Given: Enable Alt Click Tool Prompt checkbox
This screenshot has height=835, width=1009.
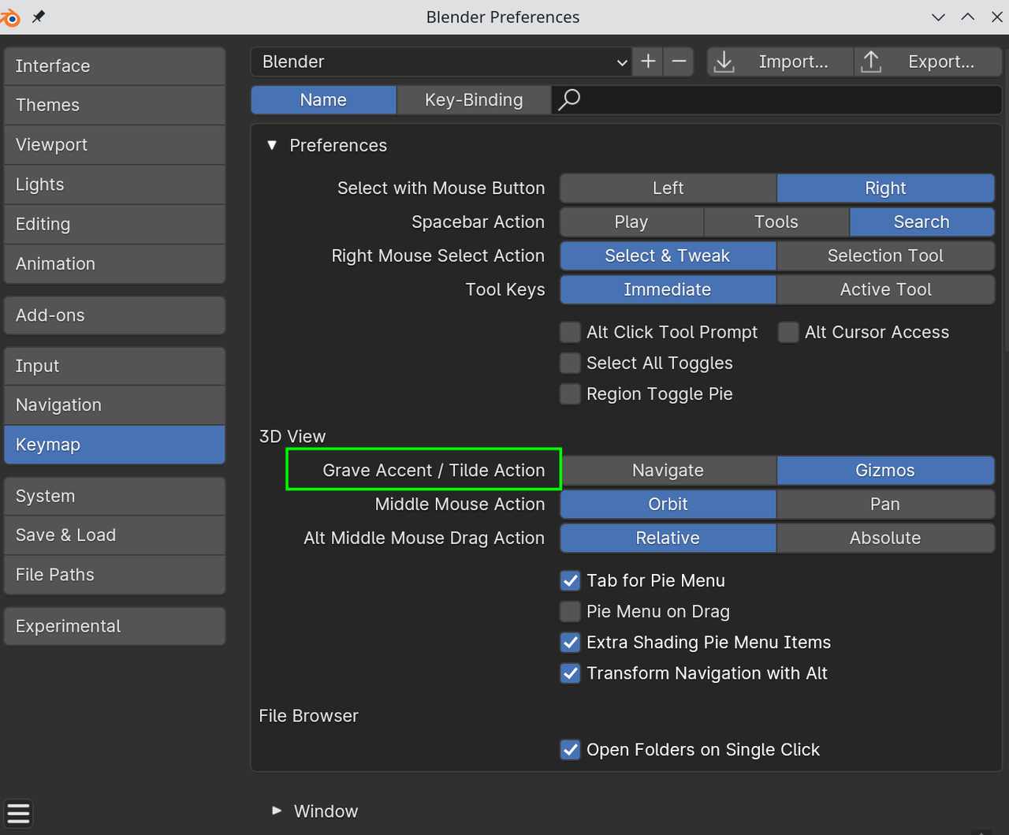Looking at the screenshot, I should (x=570, y=332).
